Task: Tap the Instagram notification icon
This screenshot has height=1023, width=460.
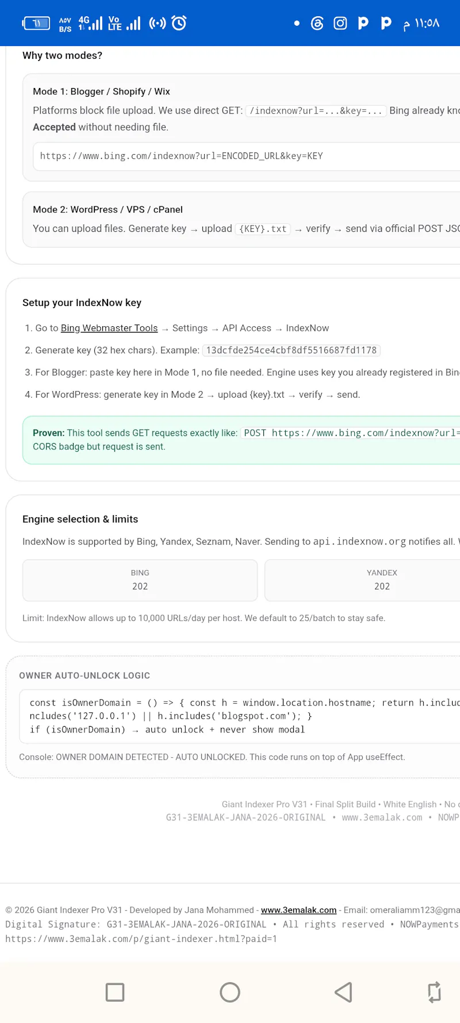Action: [x=340, y=23]
